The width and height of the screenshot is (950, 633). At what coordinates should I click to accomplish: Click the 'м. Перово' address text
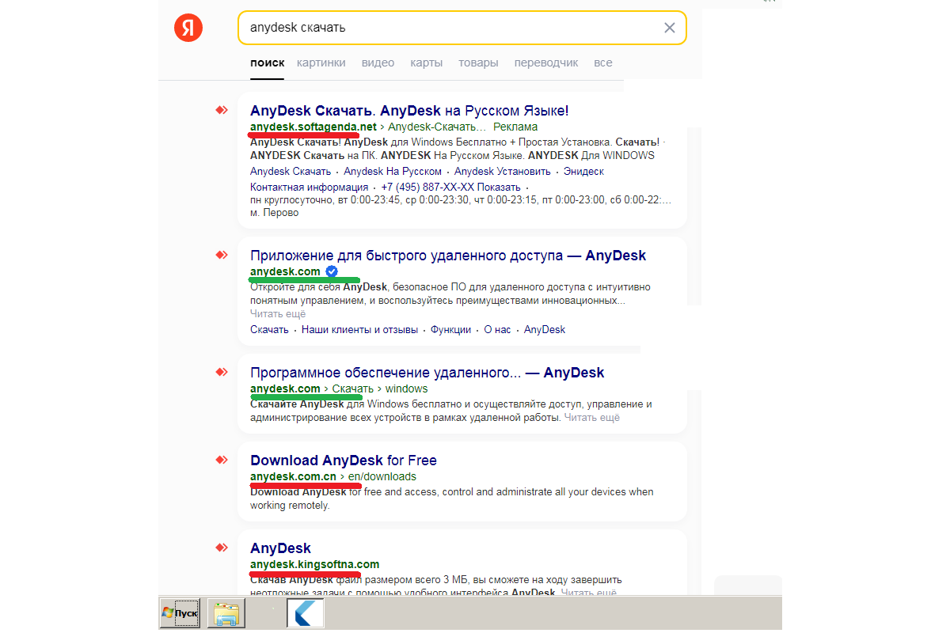point(275,213)
